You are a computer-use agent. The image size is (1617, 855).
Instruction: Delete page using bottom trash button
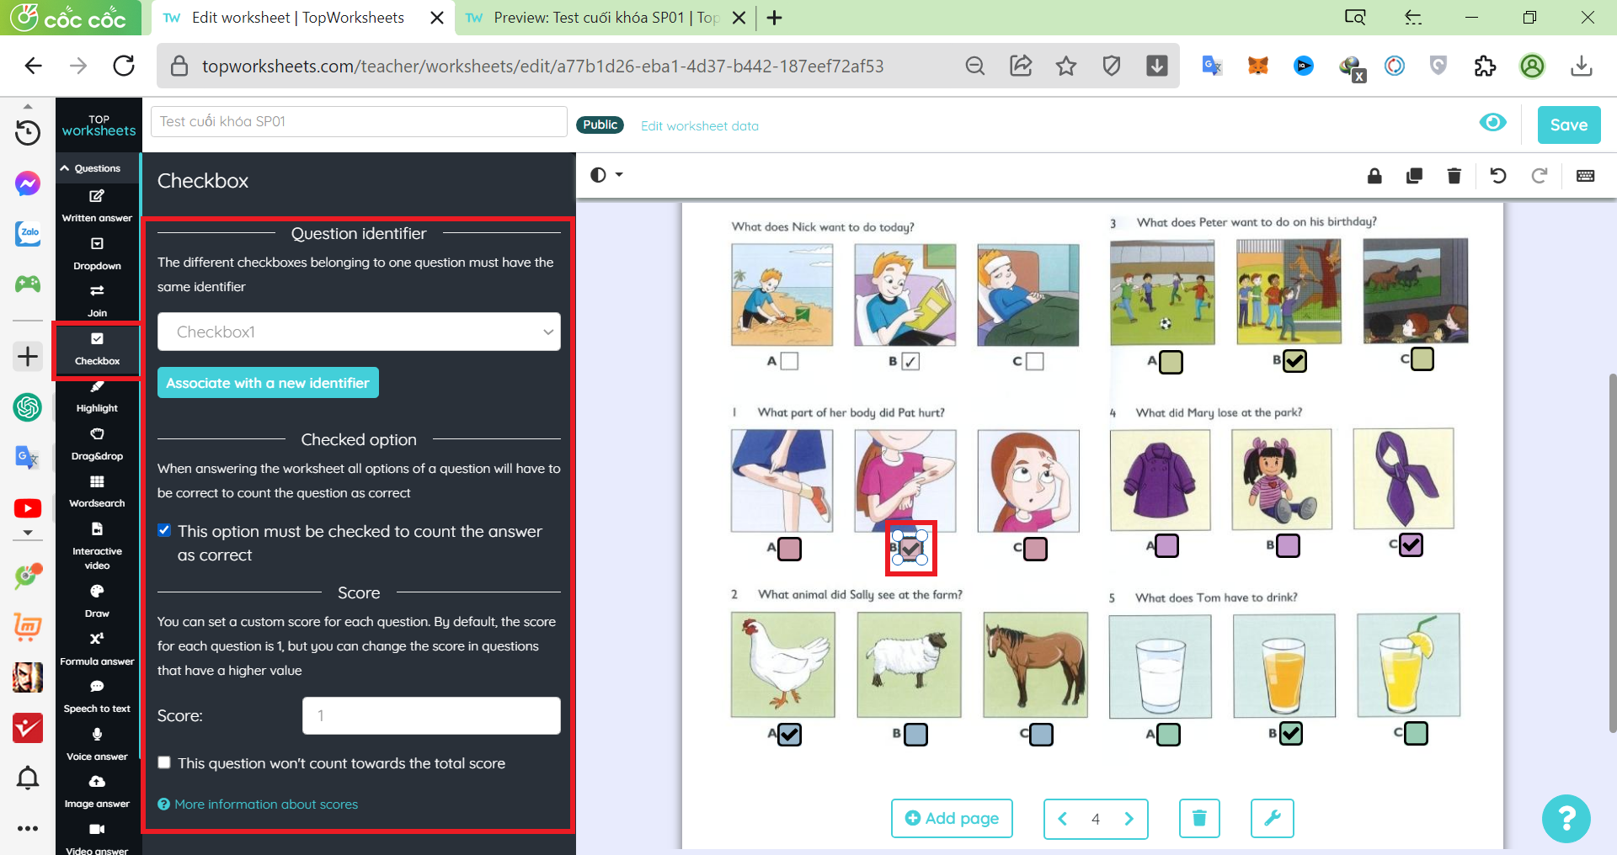point(1199,818)
